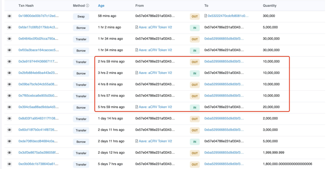Click Borrow badge in 5 hrs 59 mins row
The image size is (327, 169).
point(81,107)
